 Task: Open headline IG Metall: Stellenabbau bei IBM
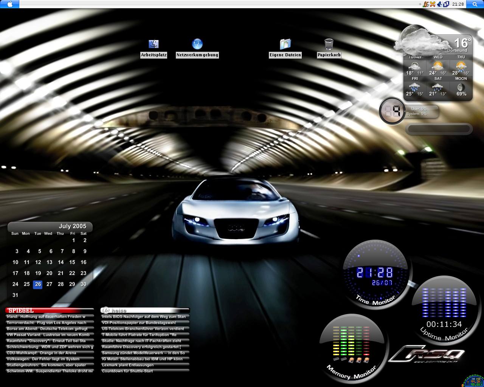[x=145, y=359]
